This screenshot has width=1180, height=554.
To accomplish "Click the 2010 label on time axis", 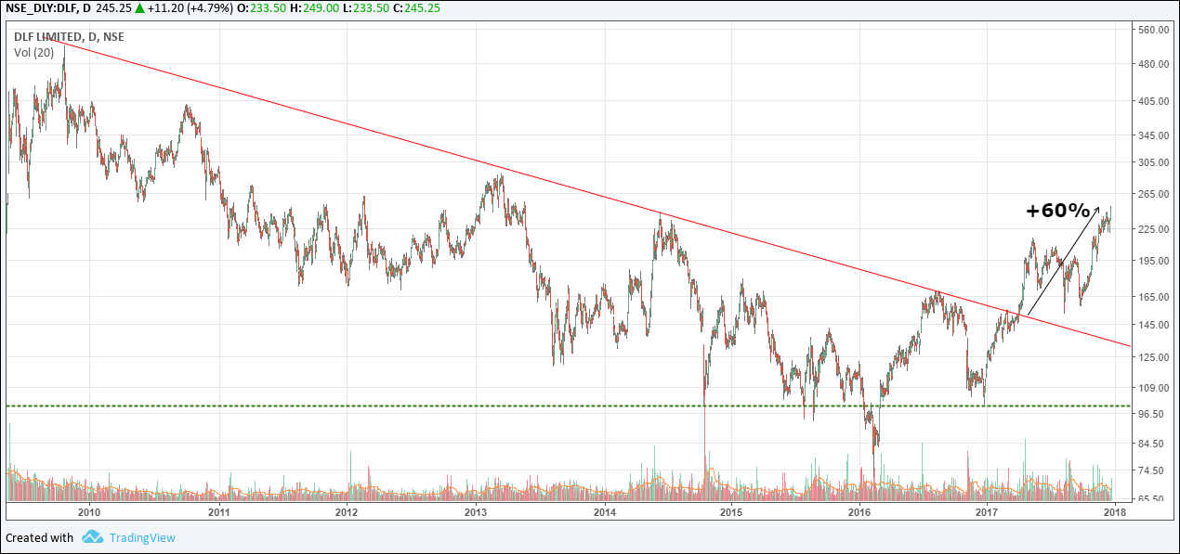I will point(89,511).
